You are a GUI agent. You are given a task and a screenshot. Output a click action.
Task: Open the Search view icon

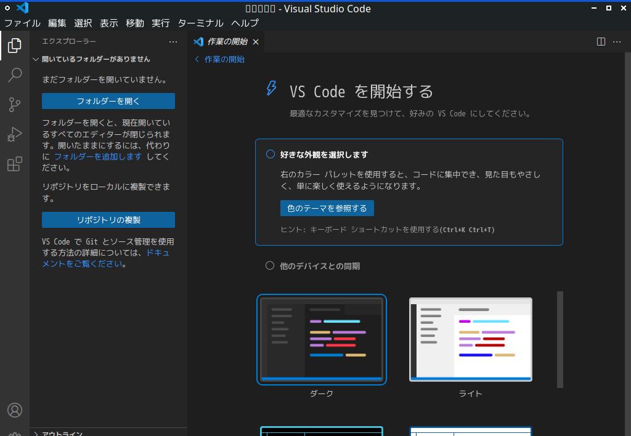[x=15, y=75]
